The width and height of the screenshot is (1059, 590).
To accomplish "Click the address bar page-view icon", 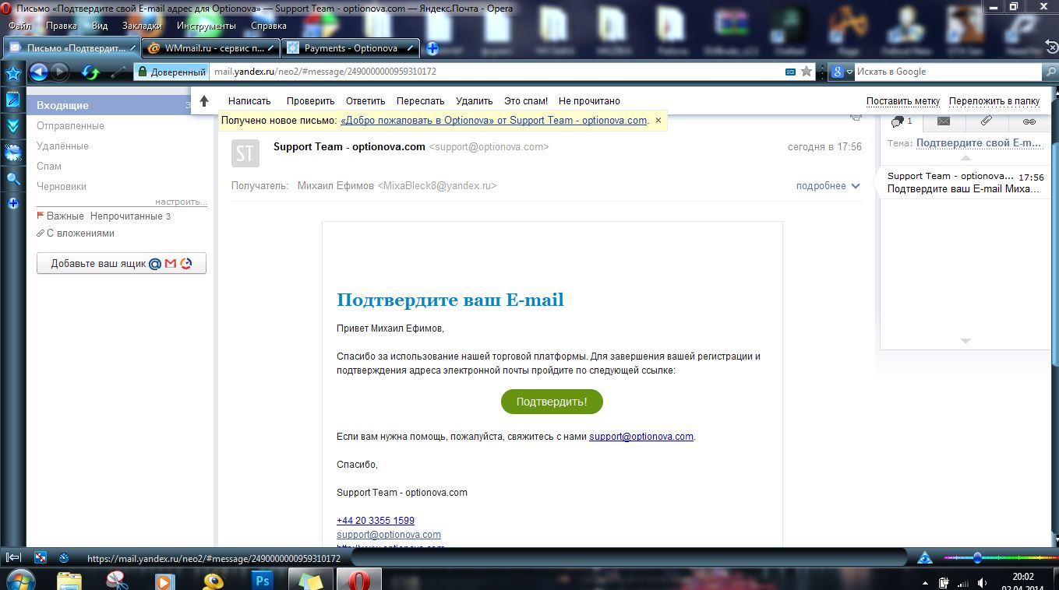I will (791, 72).
